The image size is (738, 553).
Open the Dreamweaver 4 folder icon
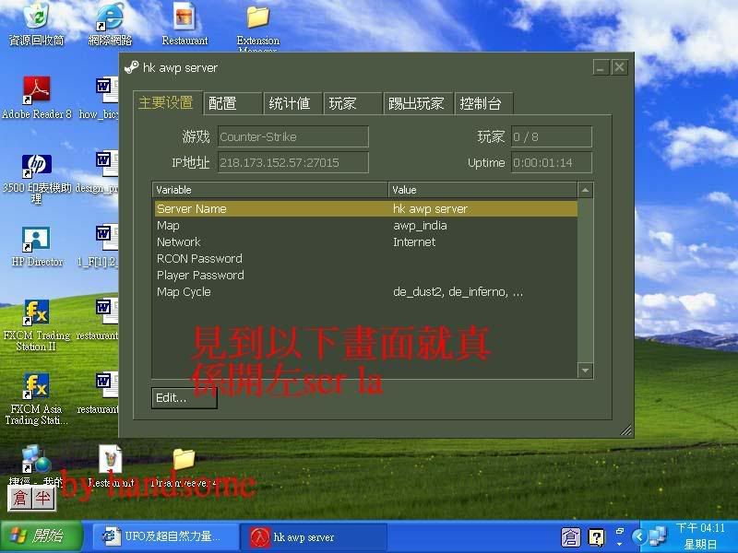click(x=184, y=459)
